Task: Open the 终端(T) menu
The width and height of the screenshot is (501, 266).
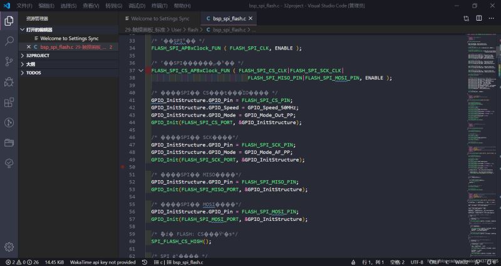Action: (x=160, y=6)
